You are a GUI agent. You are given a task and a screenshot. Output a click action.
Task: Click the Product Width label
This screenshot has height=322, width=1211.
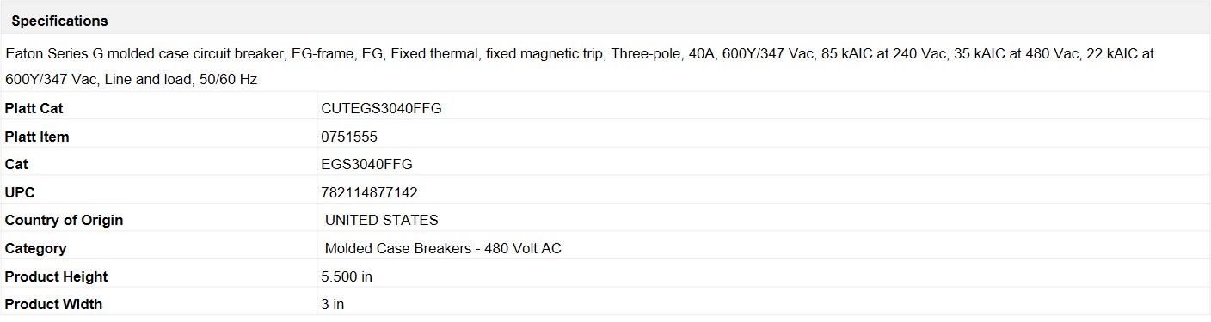53,304
